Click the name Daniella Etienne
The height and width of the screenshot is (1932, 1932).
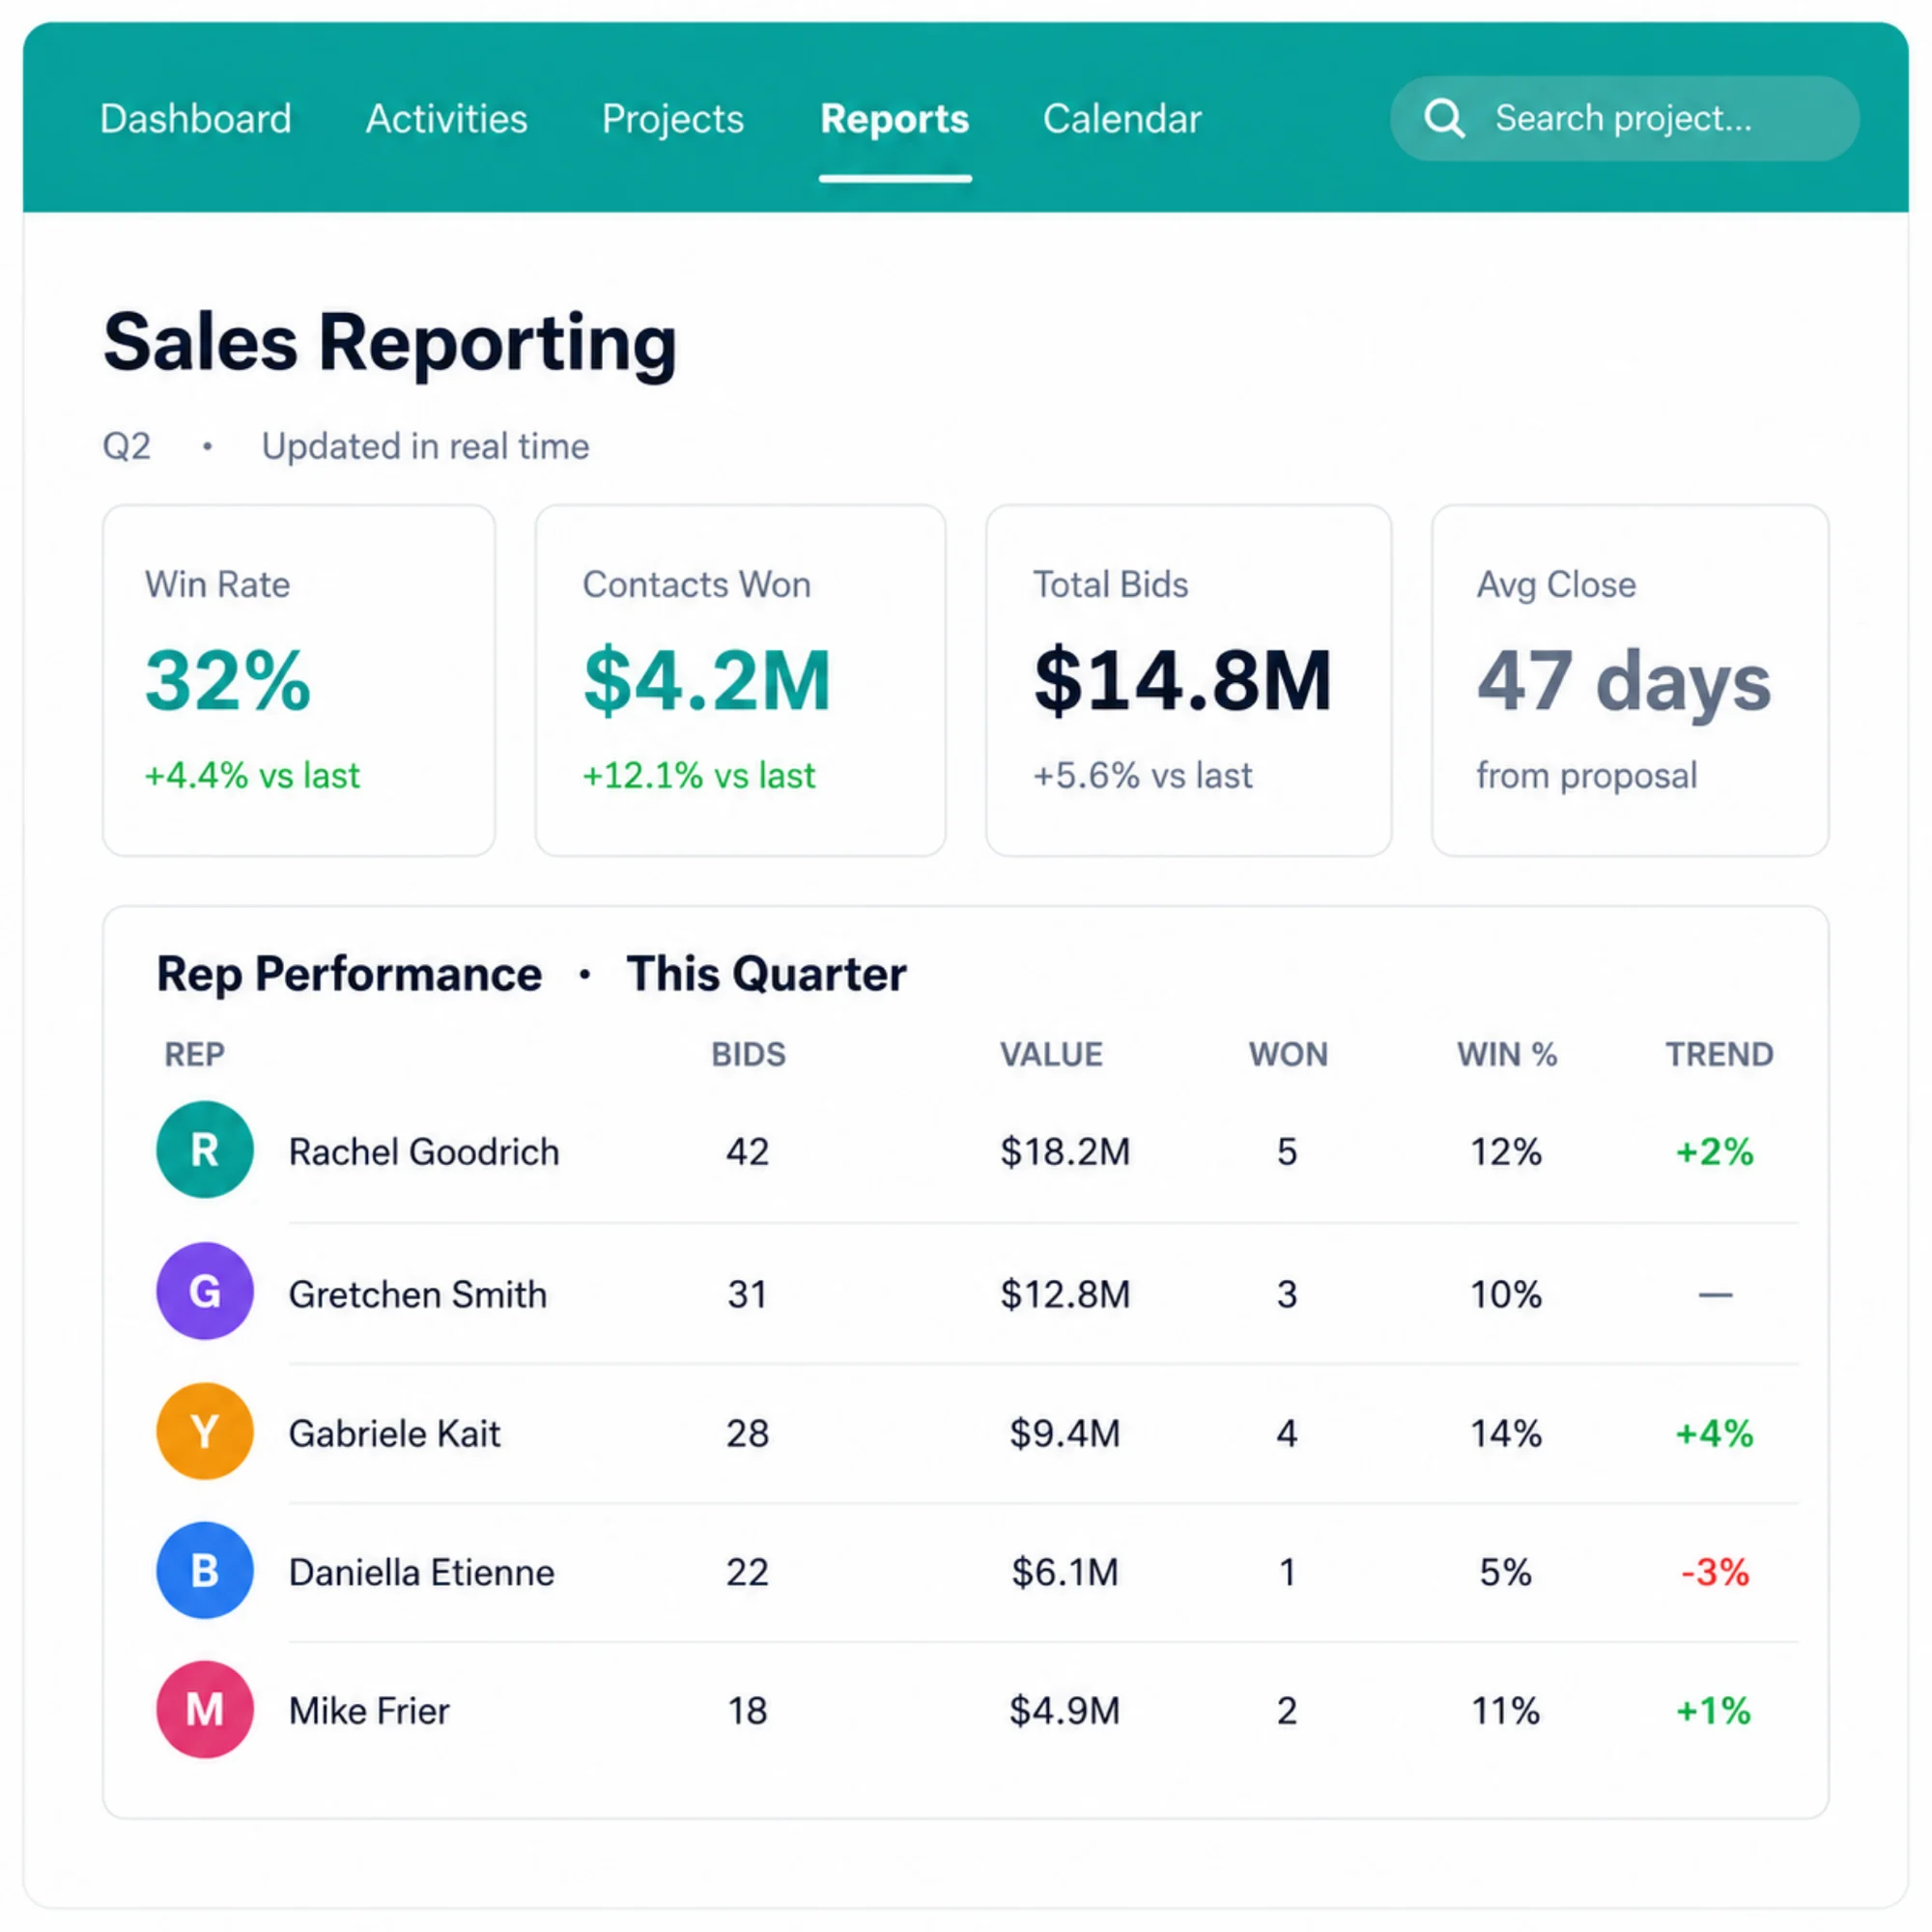pos(422,1572)
